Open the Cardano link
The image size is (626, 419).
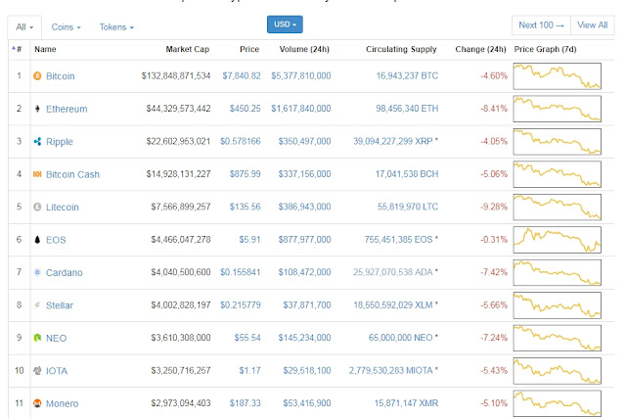65,273
